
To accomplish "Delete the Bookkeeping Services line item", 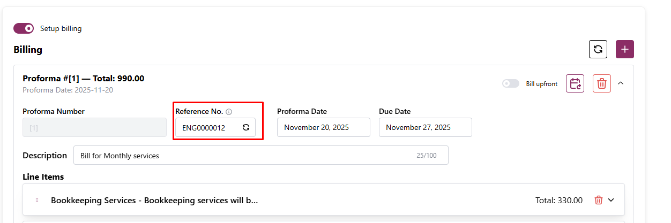I will (x=599, y=200).
